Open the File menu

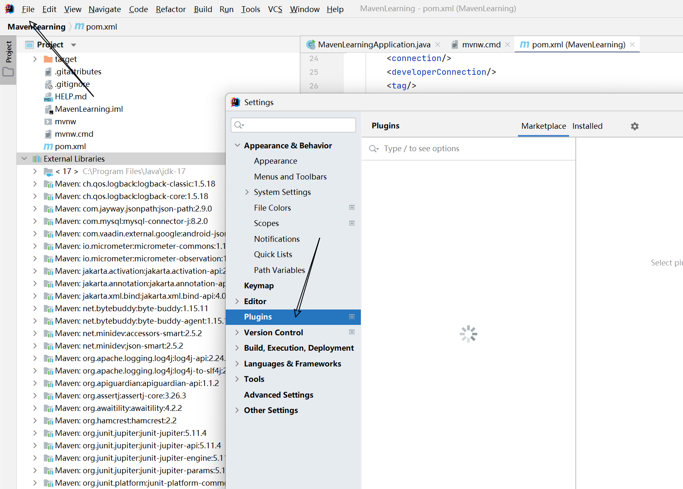pyautogui.click(x=28, y=9)
